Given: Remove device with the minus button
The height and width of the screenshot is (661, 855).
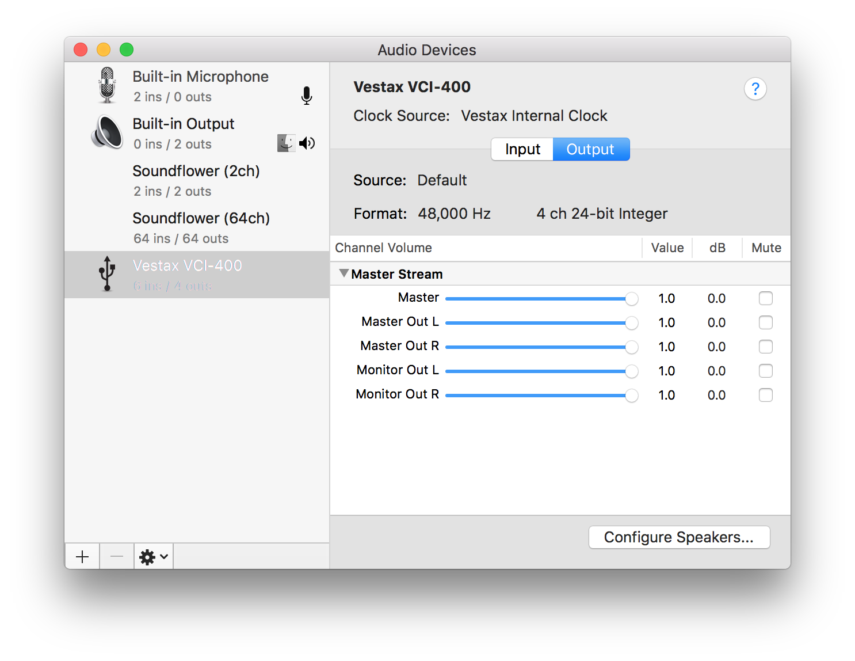Looking at the screenshot, I should (117, 557).
